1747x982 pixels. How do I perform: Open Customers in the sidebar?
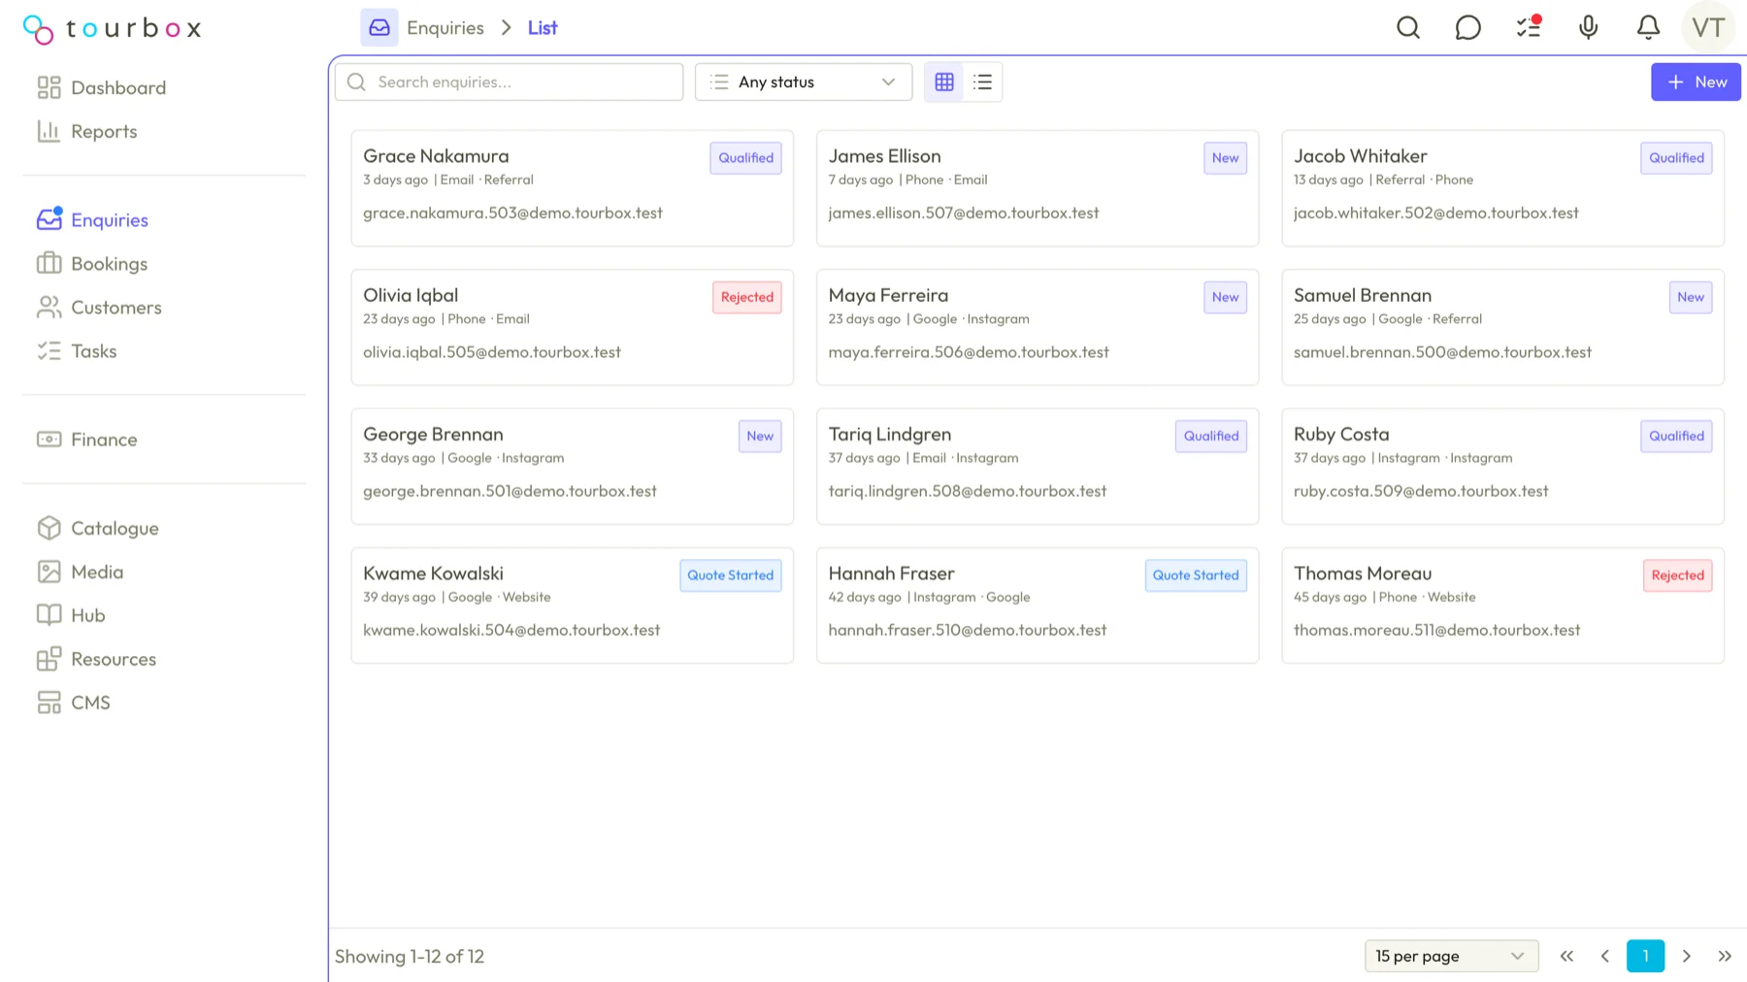click(x=99, y=307)
